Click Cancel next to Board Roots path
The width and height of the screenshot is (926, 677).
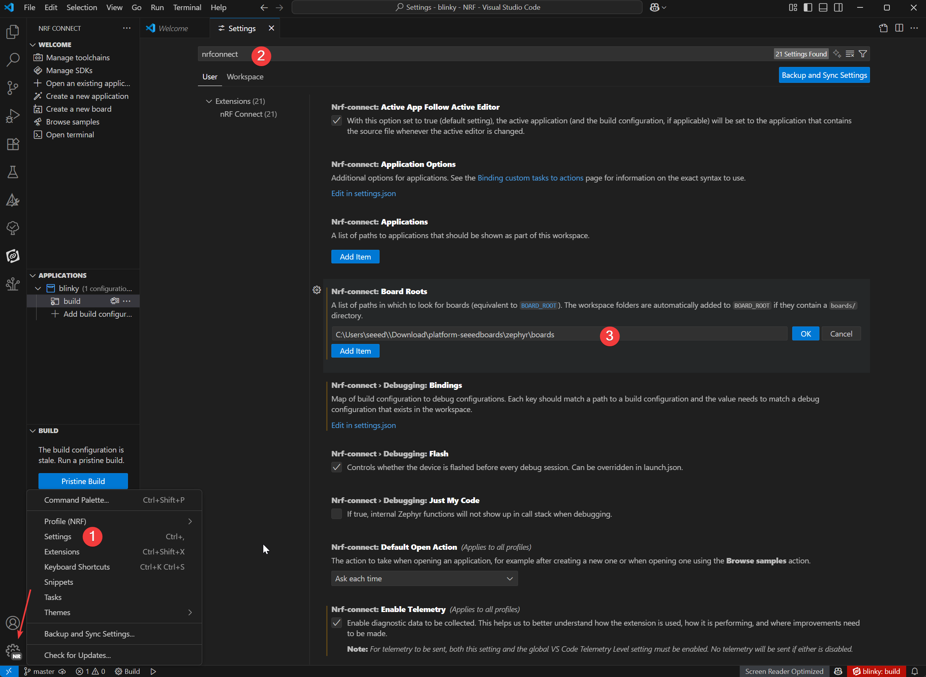coord(841,333)
